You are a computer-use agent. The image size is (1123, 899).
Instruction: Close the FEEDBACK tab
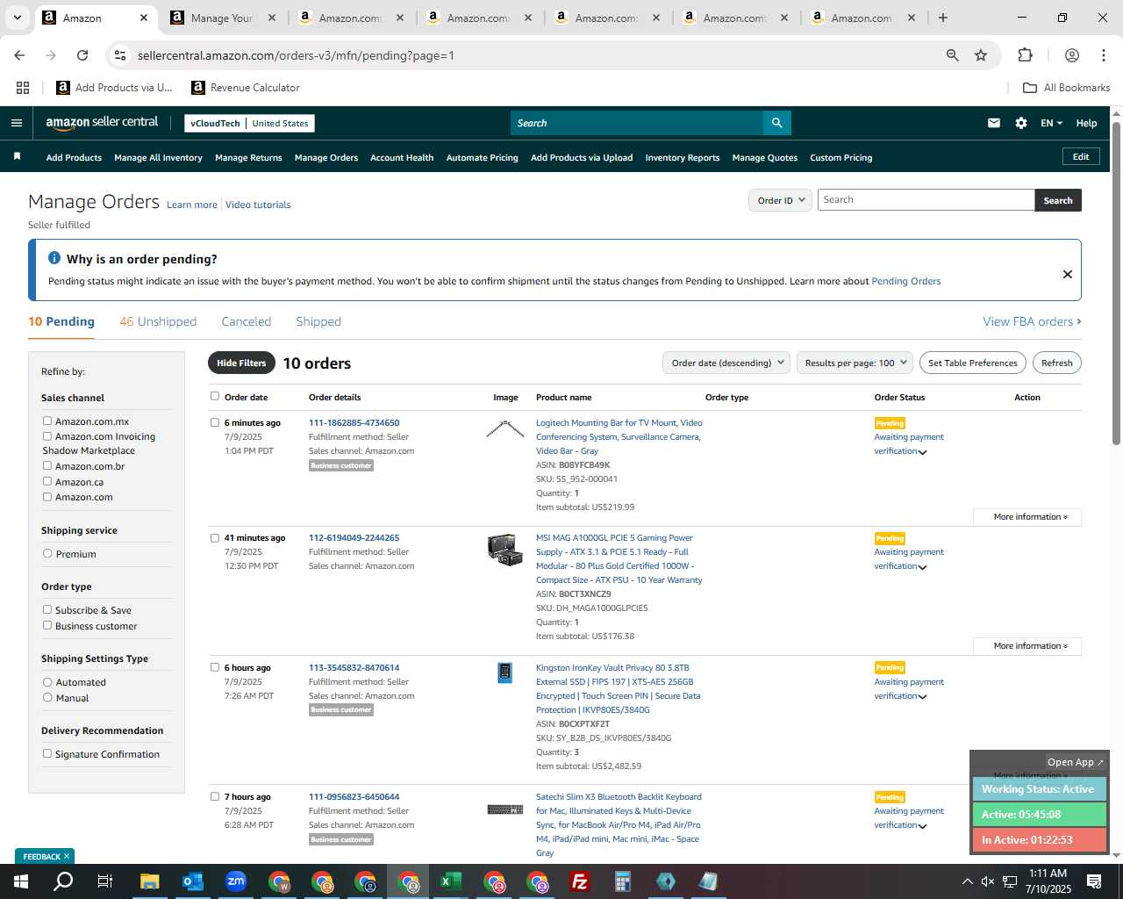coord(67,856)
